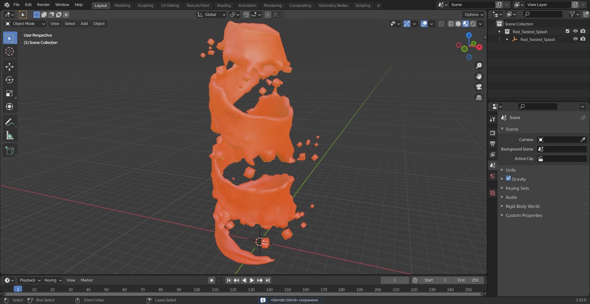The width and height of the screenshot is (590, 304).
Task: Click the Marker menu in timeline
Action: tap(87, 280)
